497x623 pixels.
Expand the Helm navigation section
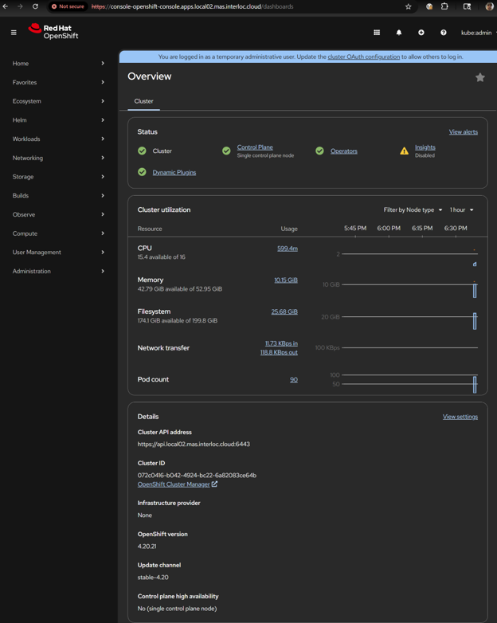[58, 120]
